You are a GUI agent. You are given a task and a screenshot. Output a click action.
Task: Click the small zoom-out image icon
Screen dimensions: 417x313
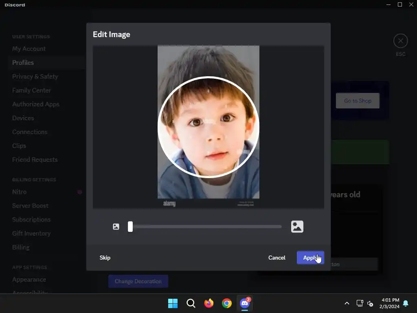pos(116,227)
